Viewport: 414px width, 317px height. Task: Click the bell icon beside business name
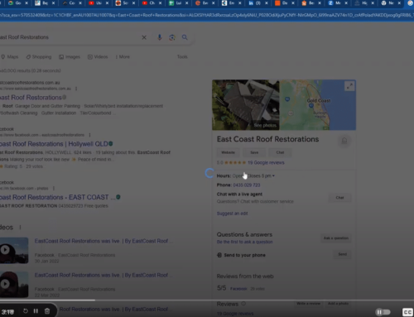[x=344, y=141]
